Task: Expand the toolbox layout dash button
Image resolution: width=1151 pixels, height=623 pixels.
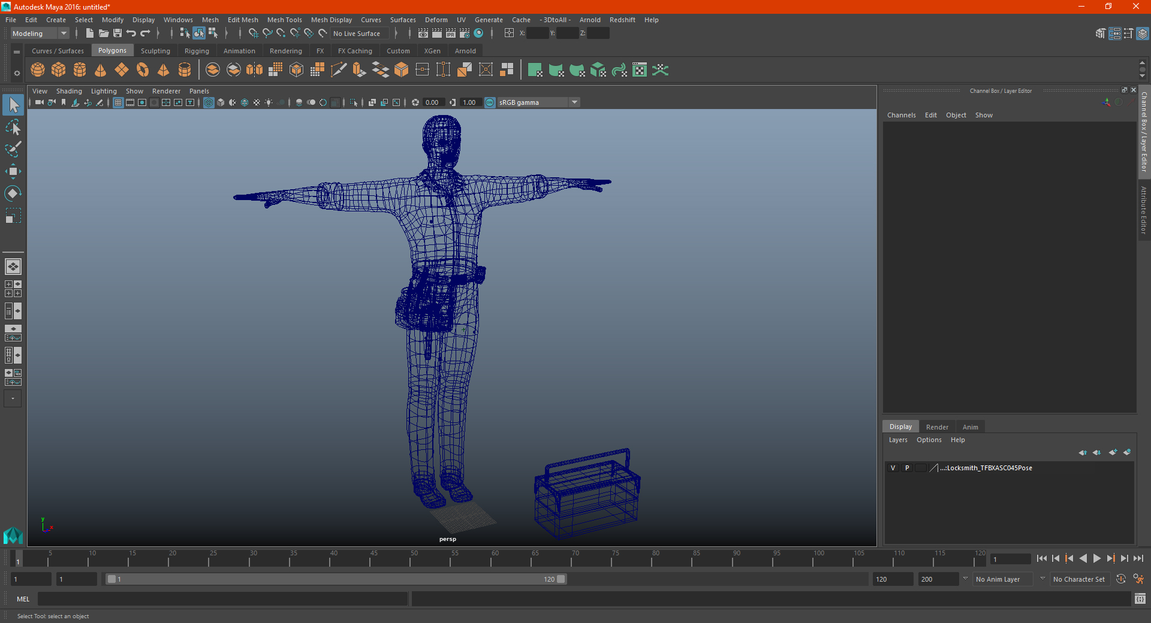Action: click(13, 398)
